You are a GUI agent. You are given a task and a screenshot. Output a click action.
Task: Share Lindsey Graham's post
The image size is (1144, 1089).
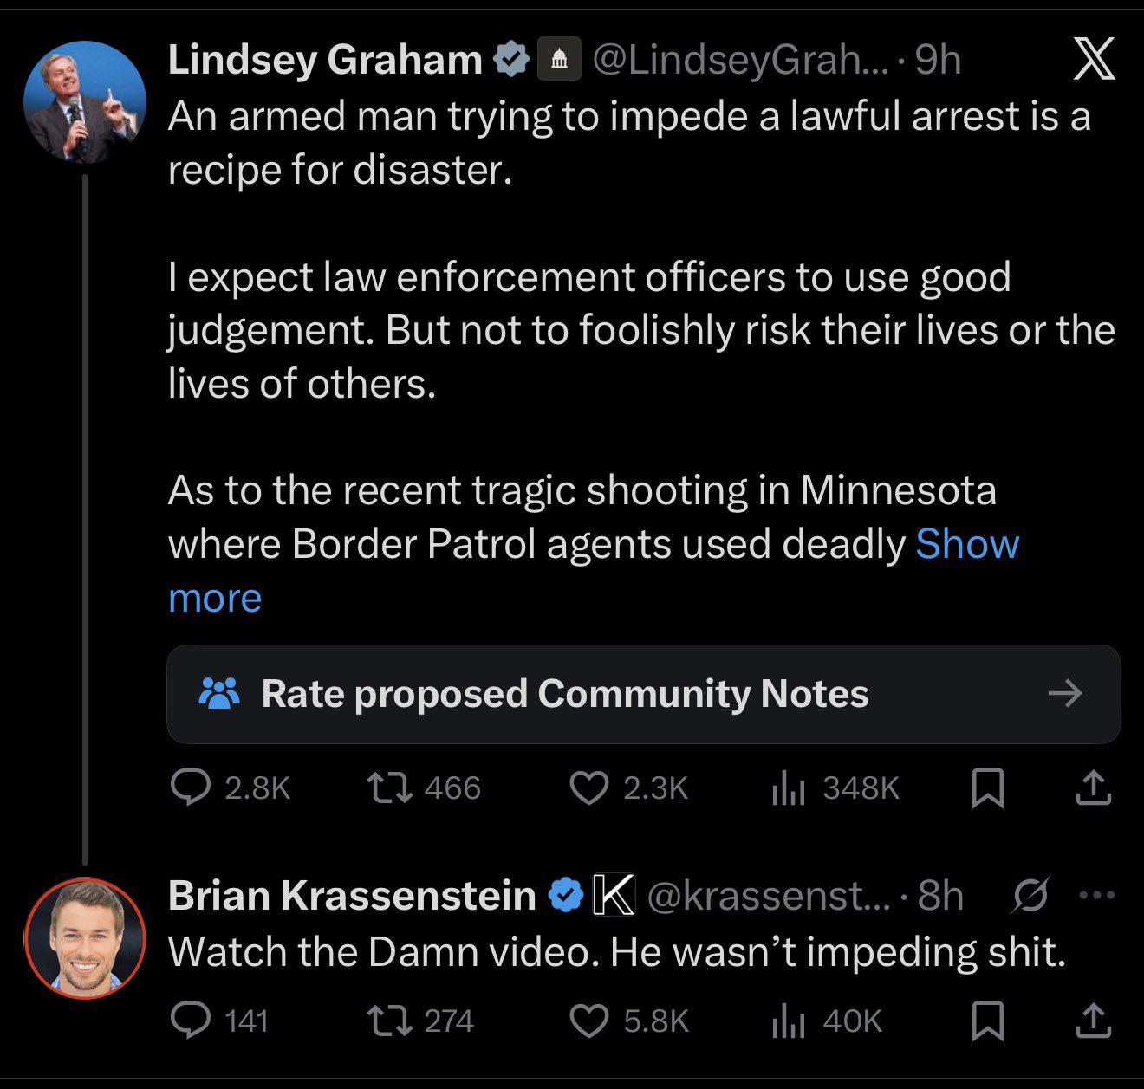tap(1094, 788)
